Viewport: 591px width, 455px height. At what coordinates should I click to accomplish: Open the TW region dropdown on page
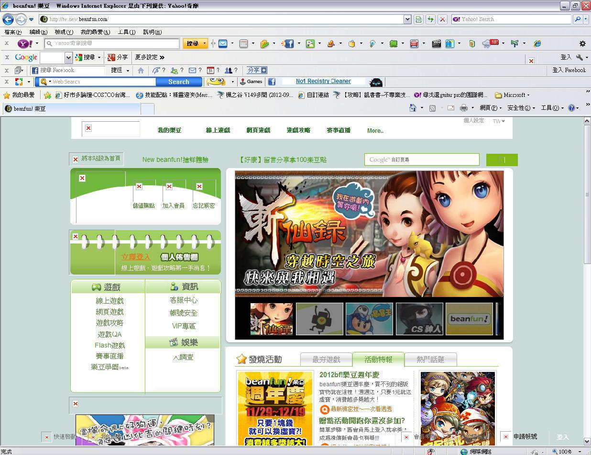point(499,121)
